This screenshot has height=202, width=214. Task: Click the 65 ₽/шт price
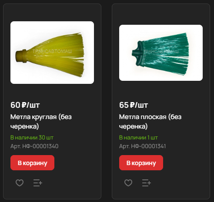coord(134,105)
